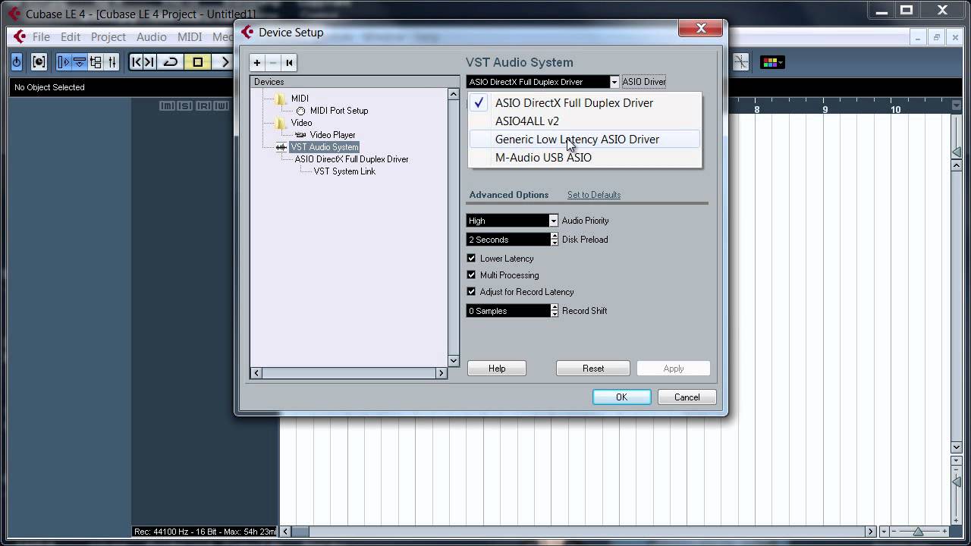Viewport: 971px width, 546px height.
Task: Click the Reset button
Action: (593, 369)
